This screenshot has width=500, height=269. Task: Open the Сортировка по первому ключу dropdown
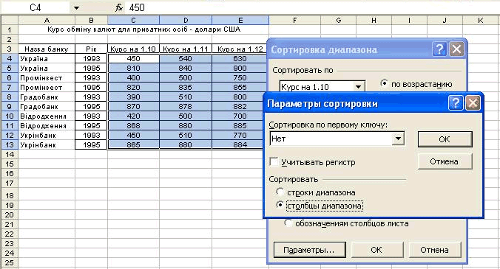pos(398,139)
